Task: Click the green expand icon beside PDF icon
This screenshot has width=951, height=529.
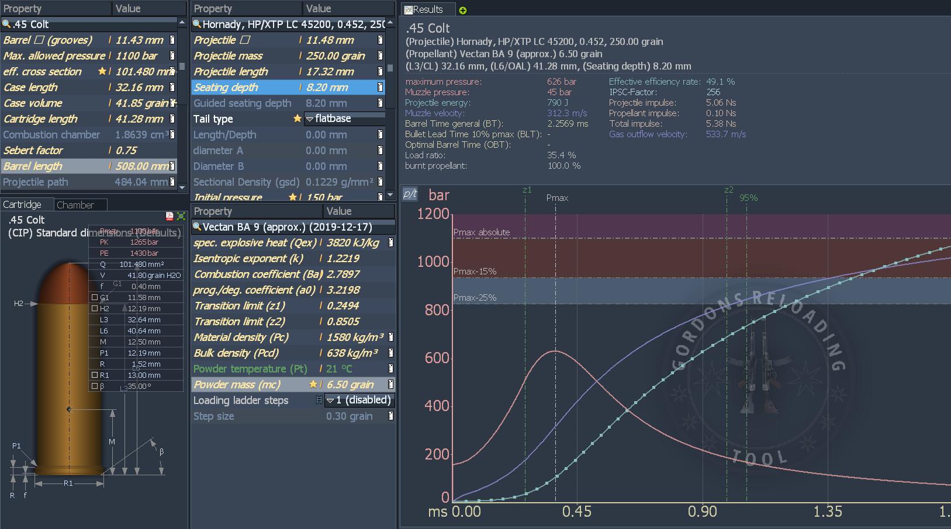Action: tap(181, 217)
